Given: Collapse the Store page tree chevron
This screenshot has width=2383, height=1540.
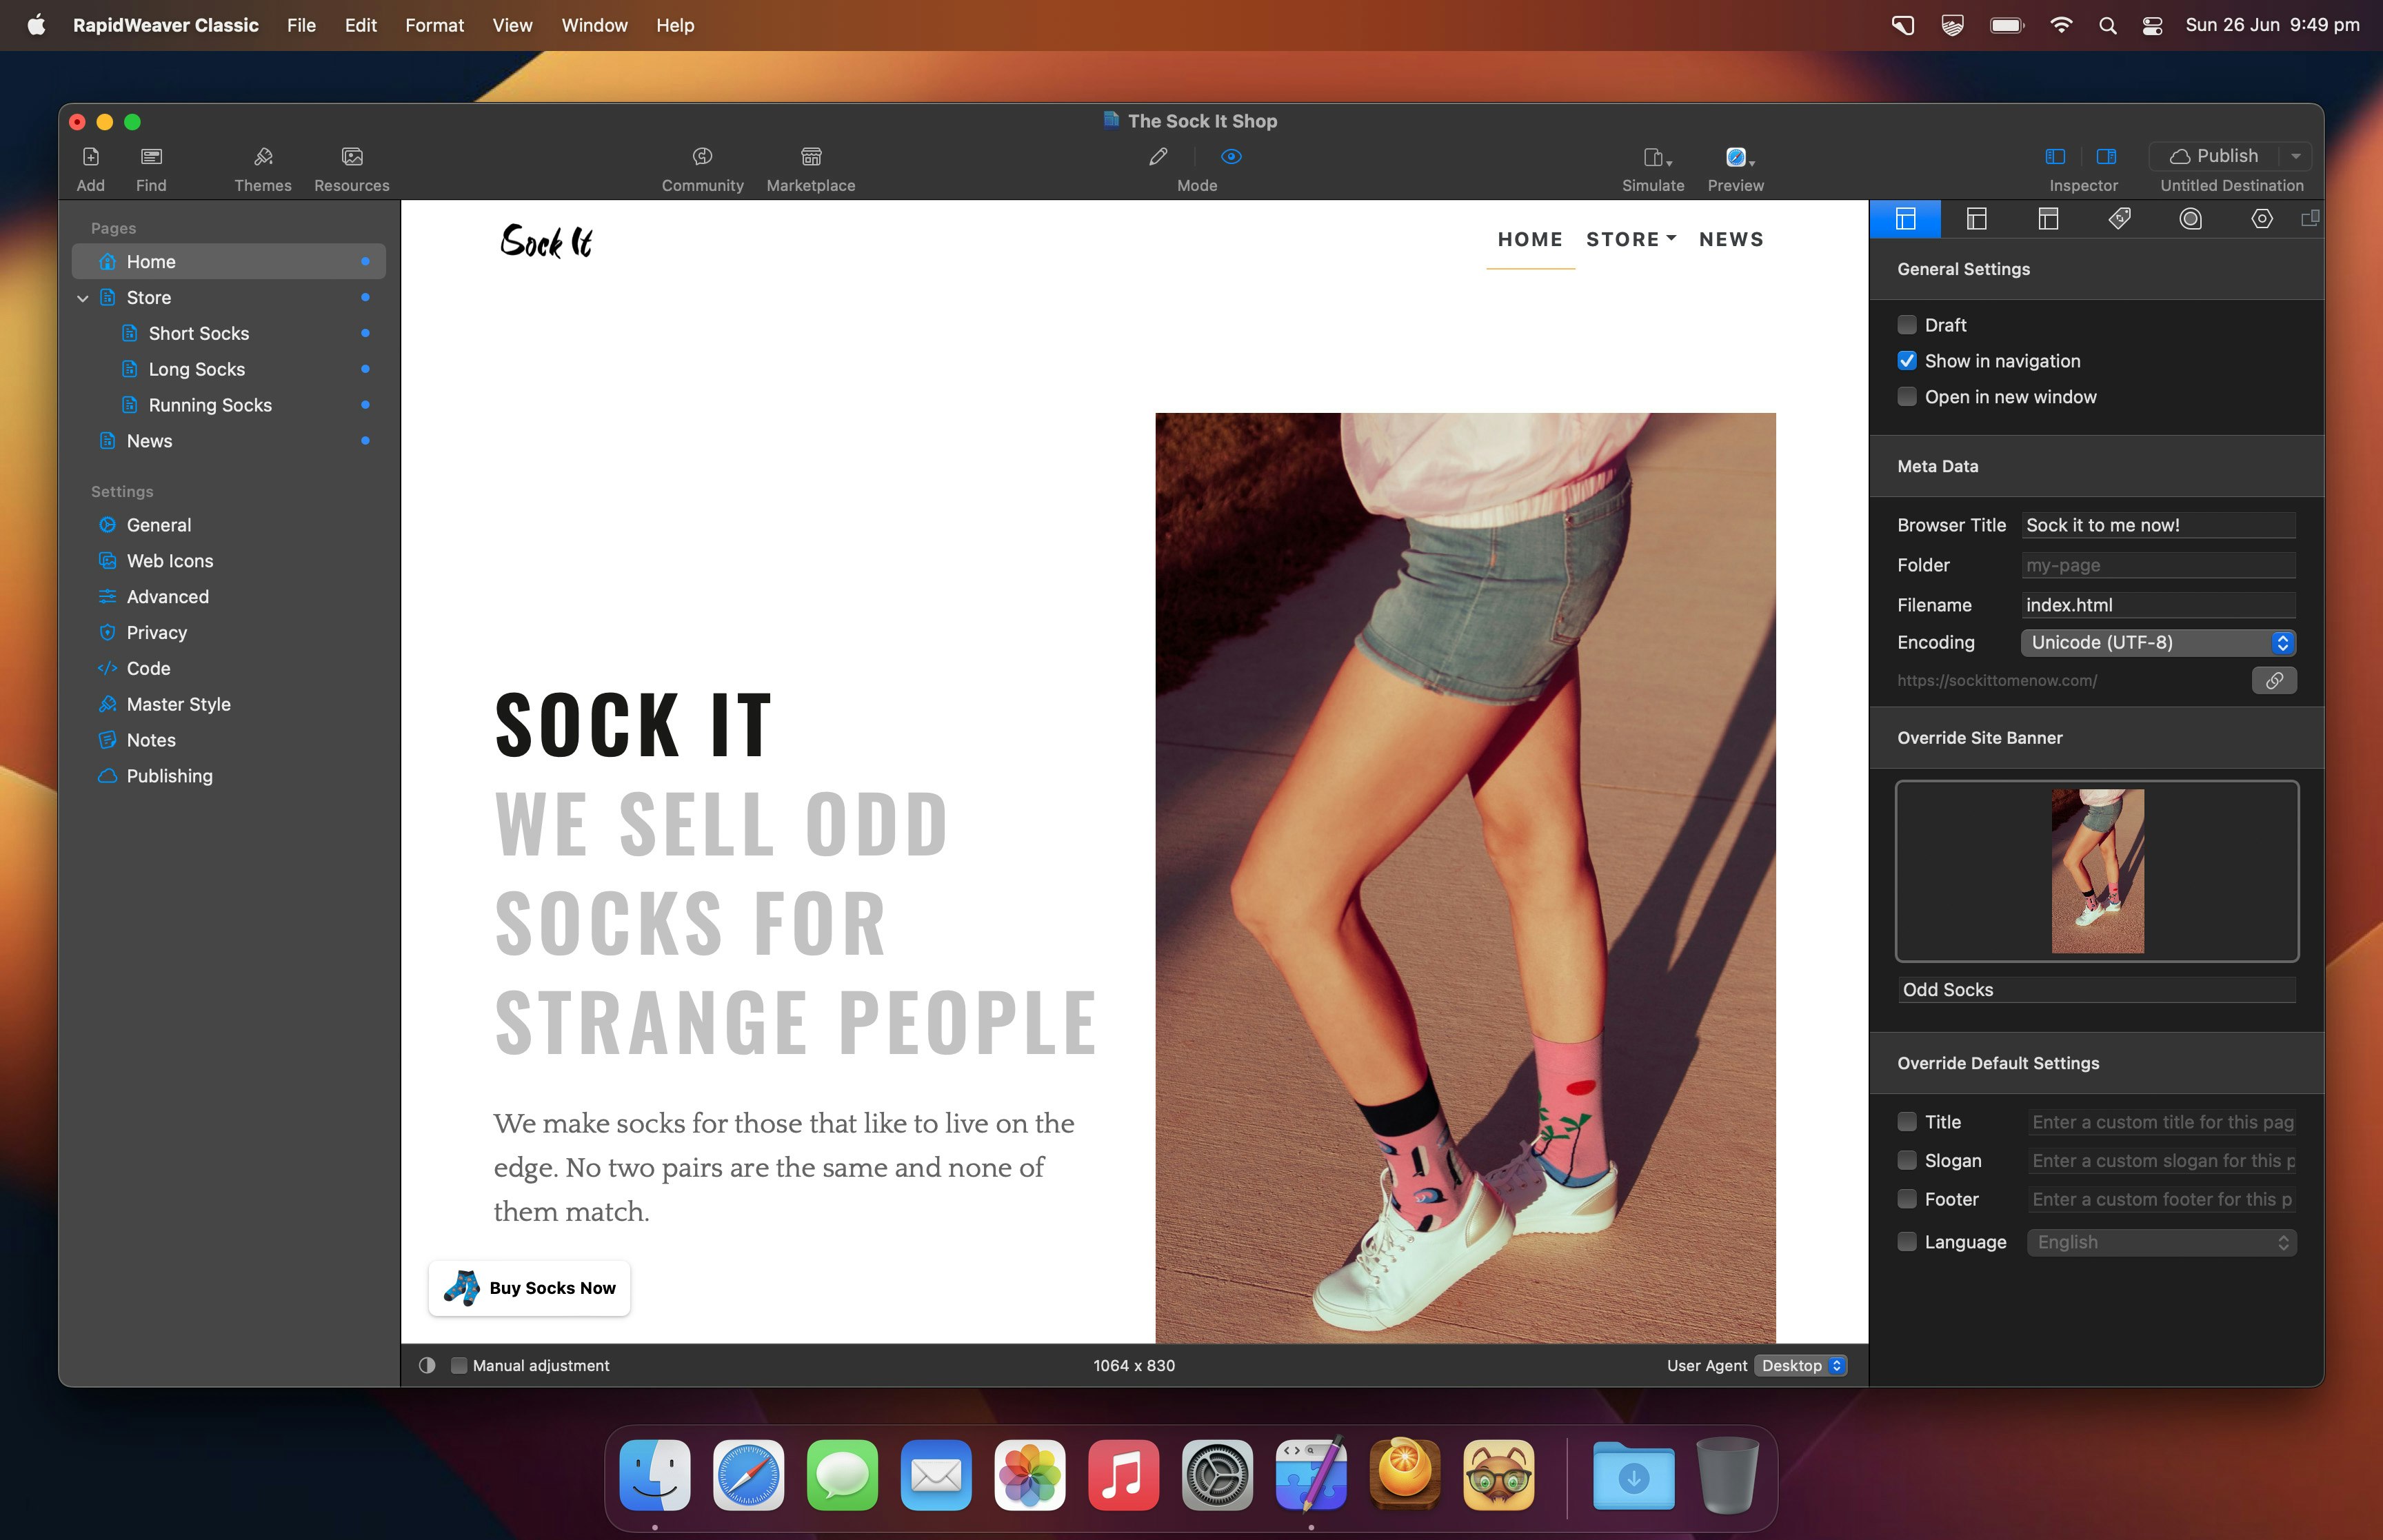Looking at the screenshot, I should coord(83,298).
